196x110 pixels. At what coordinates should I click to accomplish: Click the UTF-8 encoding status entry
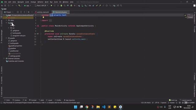[x=157, y=103]
